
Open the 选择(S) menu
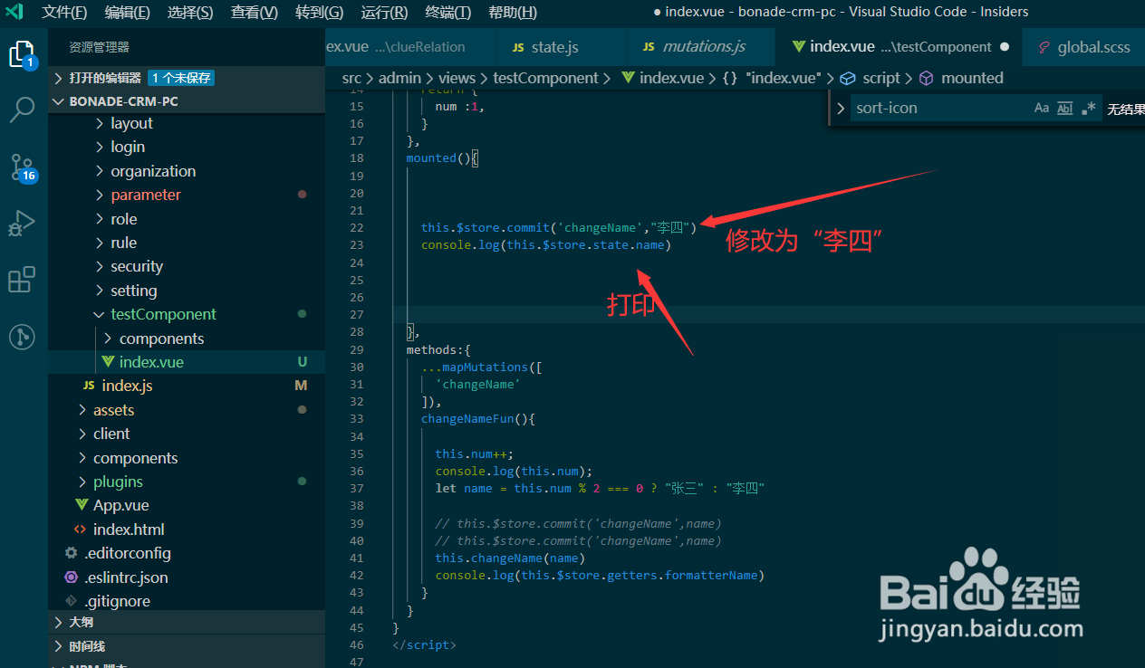coord(190,12)
